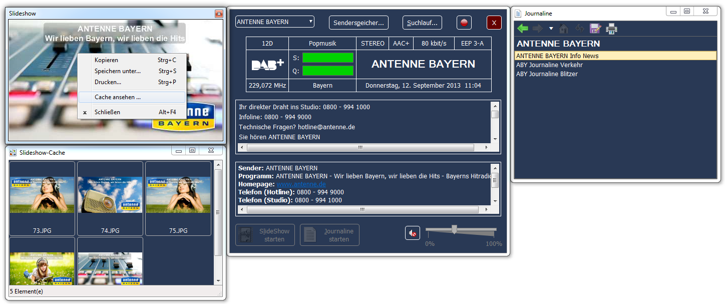Click Slideshow-Cache scrollbar down arrow
Viewport: 725px width, 304px height.
[x=218, y=281]
